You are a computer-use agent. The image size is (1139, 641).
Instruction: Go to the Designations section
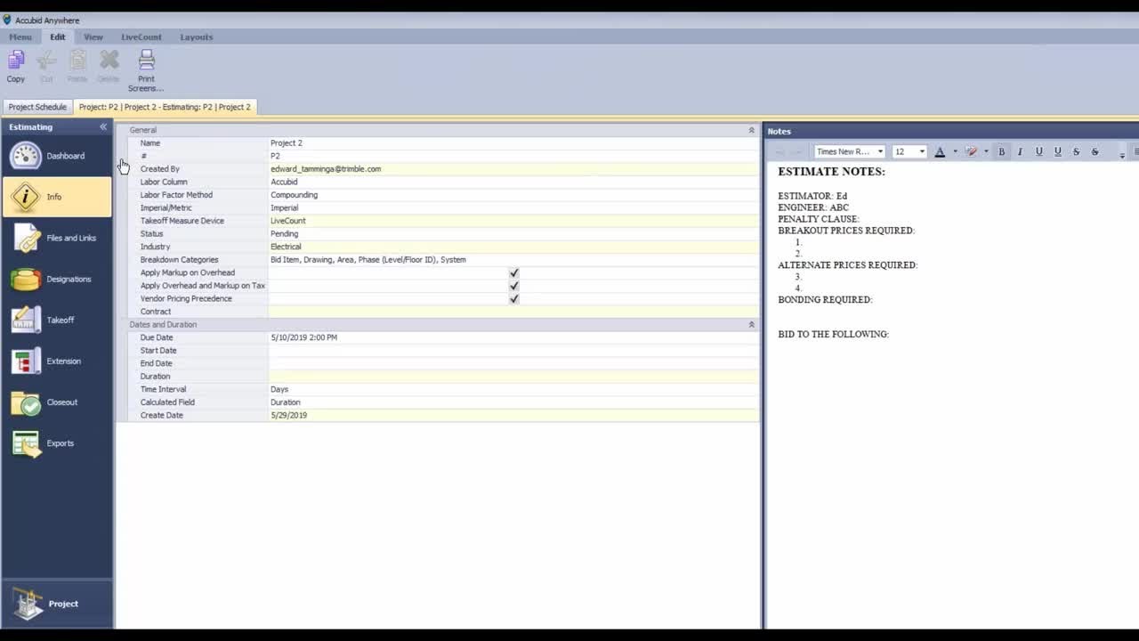point(57,279)
